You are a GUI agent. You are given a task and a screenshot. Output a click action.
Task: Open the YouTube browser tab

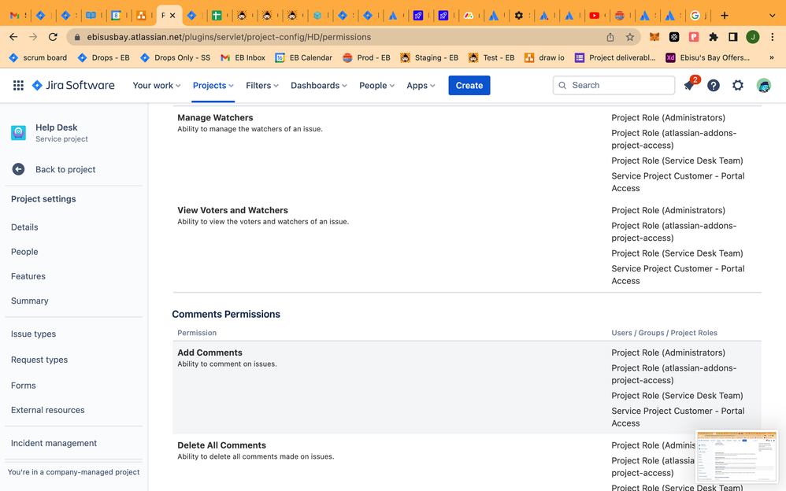[x=594, y=16]
